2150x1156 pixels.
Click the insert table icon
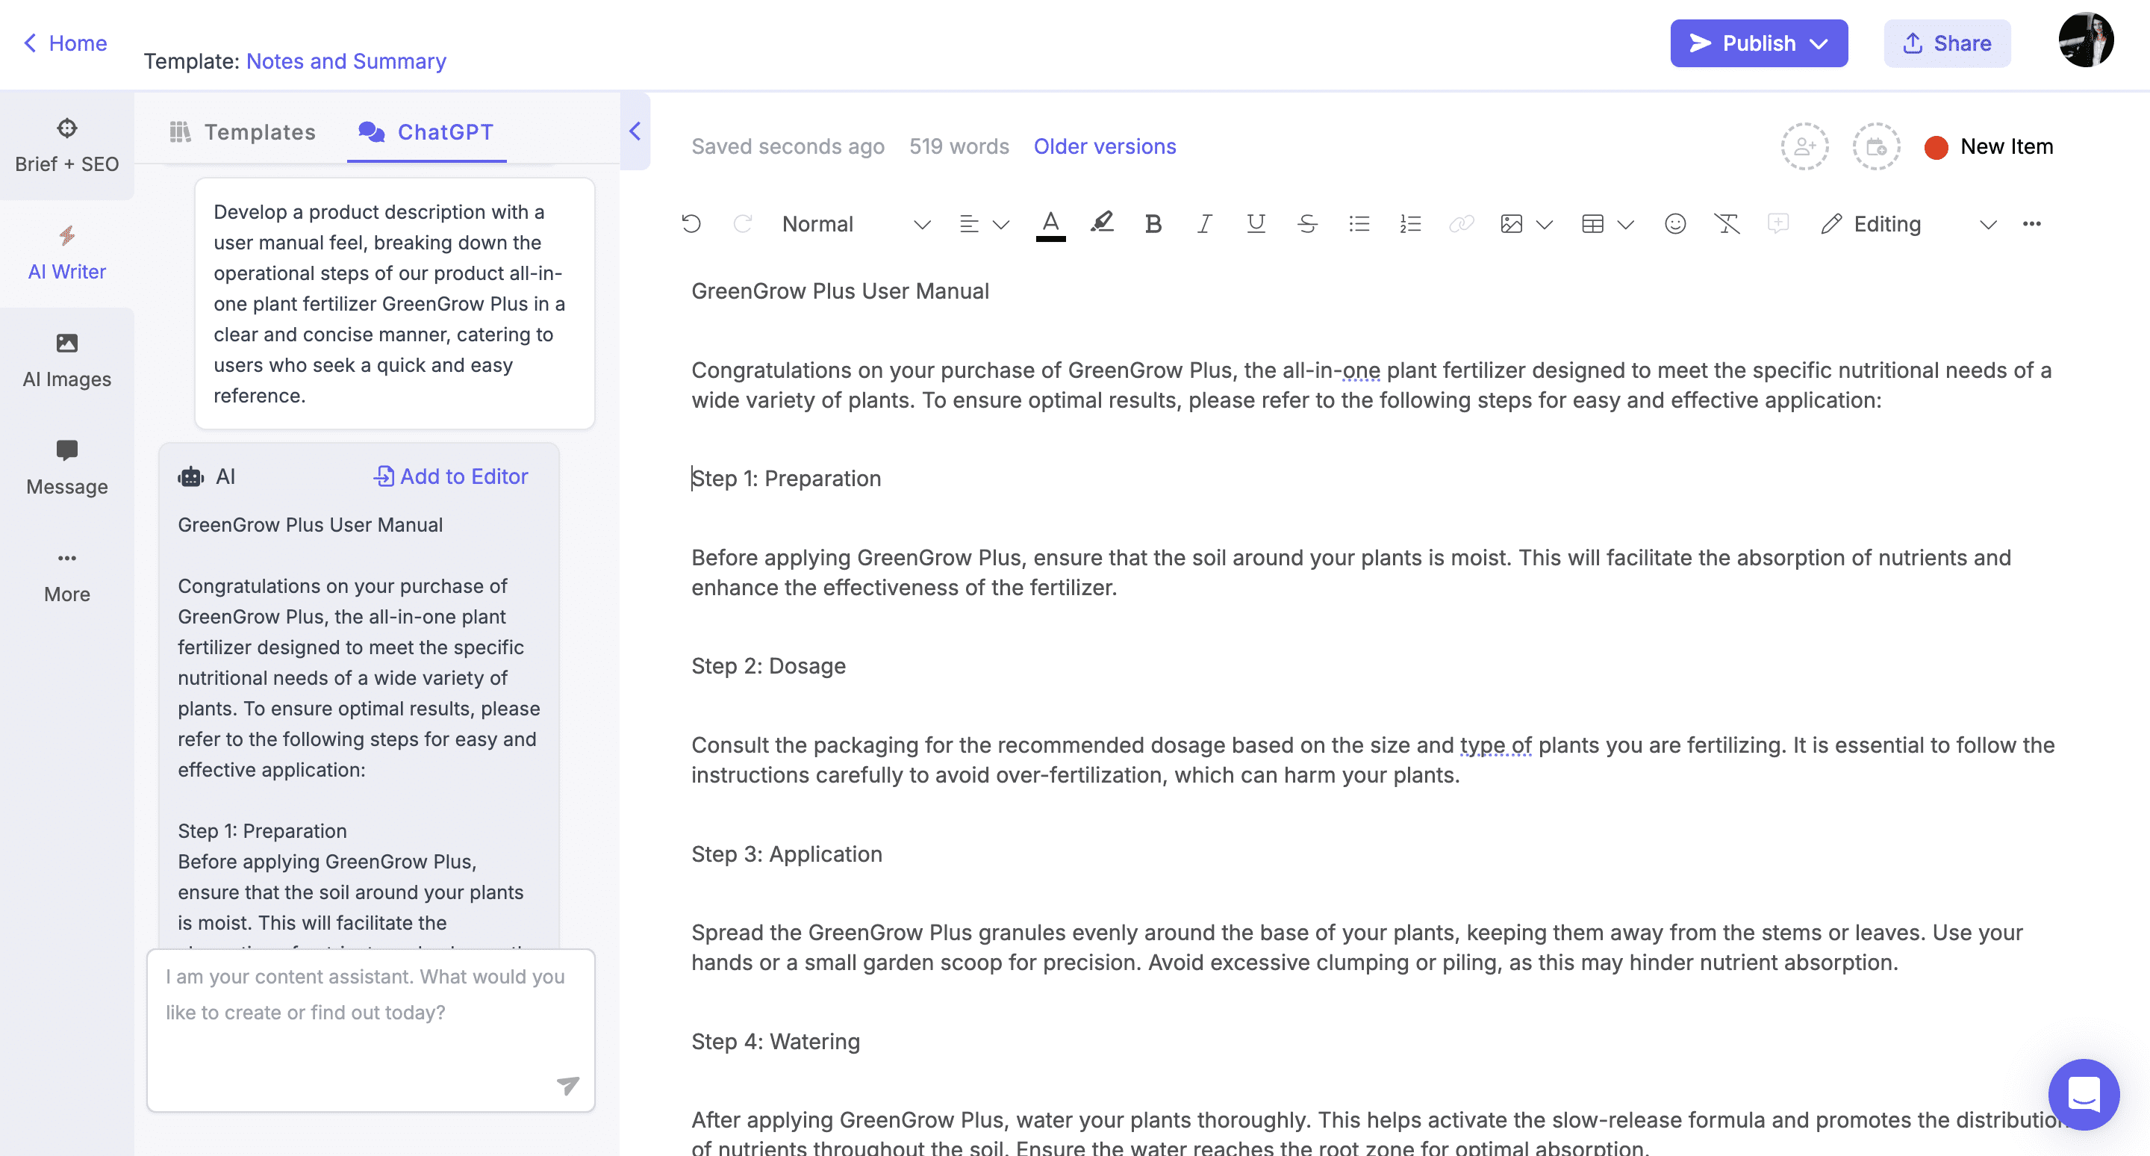(1592, 224)
